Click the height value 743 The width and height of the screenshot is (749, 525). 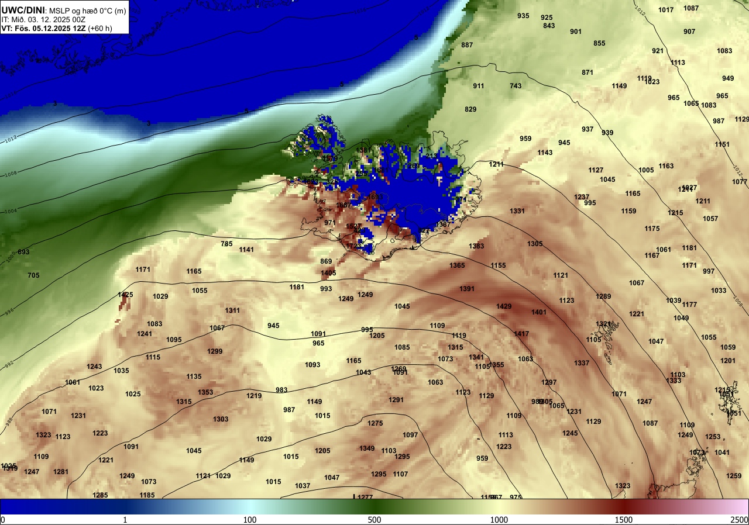pos(516,86)
